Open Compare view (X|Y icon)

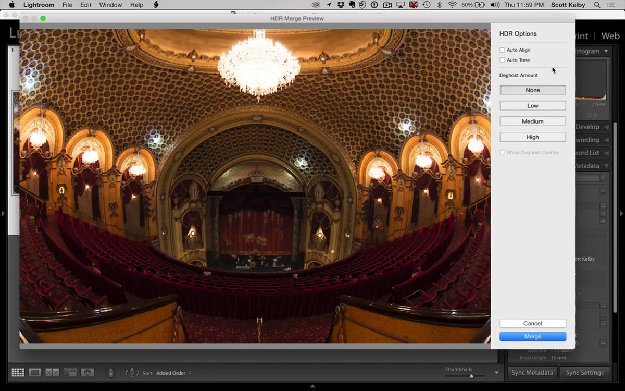coord(52,373)
